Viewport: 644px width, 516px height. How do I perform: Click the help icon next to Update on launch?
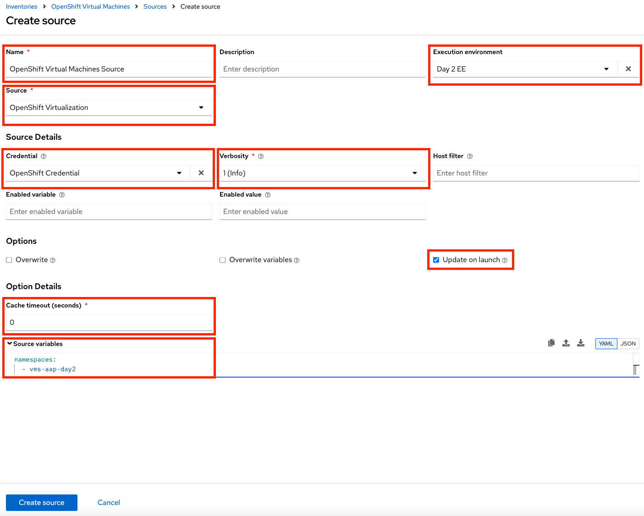(x=505, y=260)
